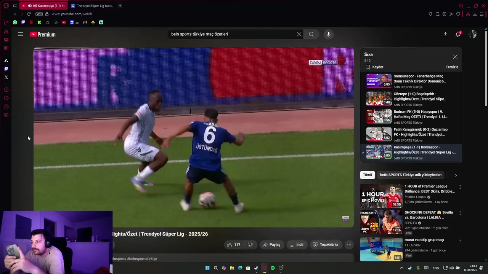Open Twitch in the Opera sidebar
Image resolution: width=488 pixels, height=274 pixels.
pyautogui.click(x=6, y=69)
